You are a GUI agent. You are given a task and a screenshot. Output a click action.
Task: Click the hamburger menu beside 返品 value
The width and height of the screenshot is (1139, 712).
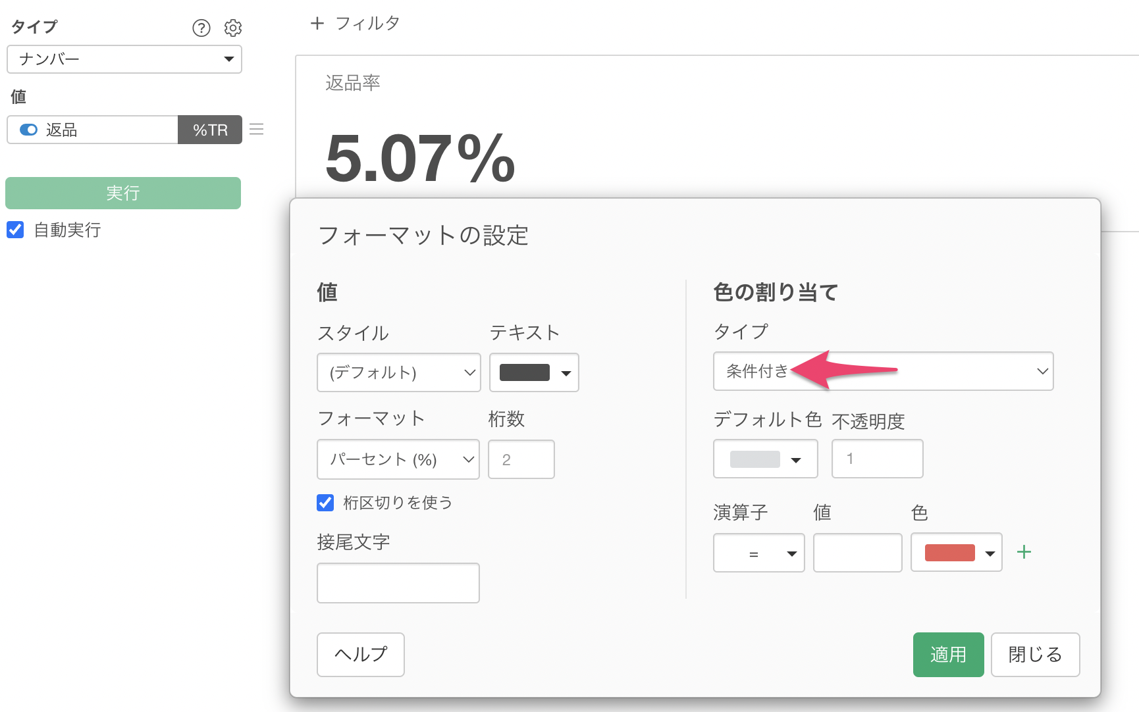coord(257,130)
